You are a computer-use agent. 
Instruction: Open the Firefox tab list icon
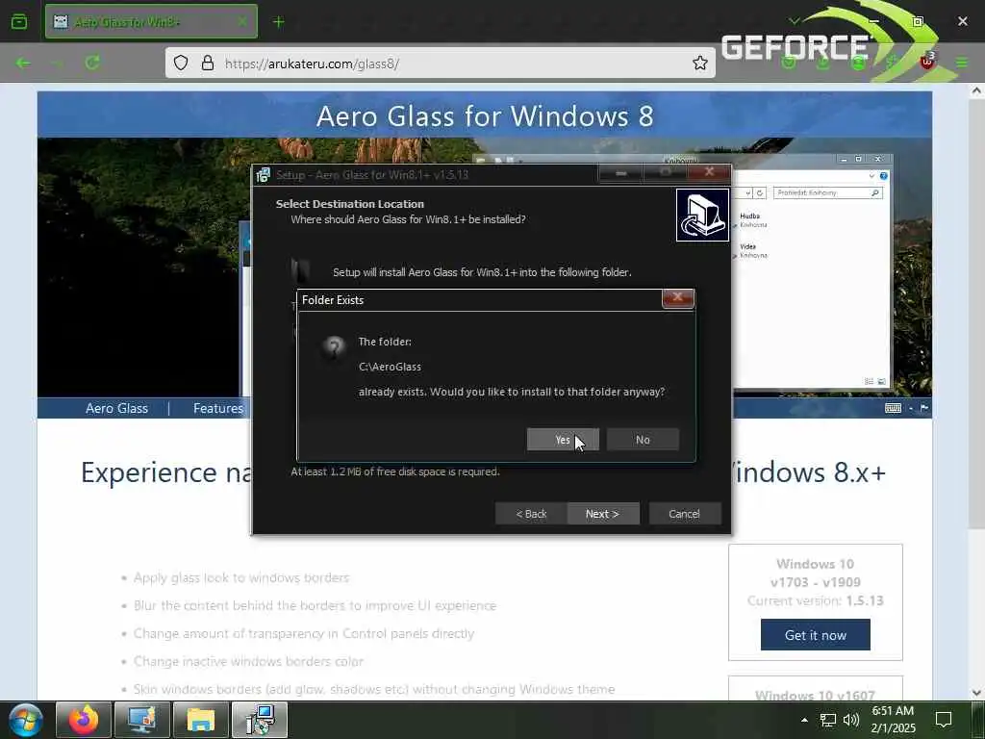(x=19, y=21)
